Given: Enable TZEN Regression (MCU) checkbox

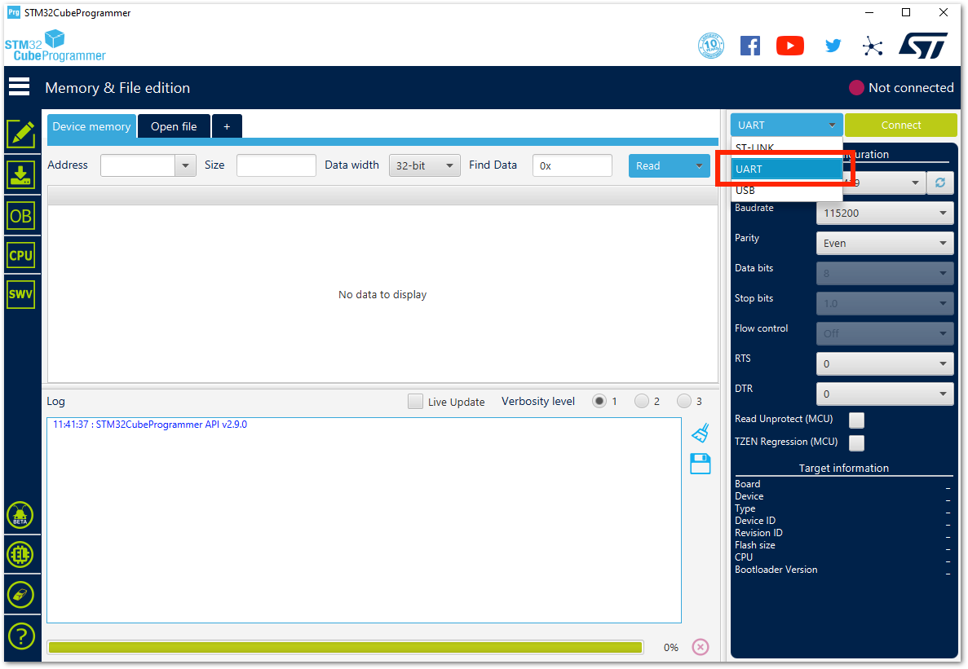Looking at the screenshot, I should [856, 442].
